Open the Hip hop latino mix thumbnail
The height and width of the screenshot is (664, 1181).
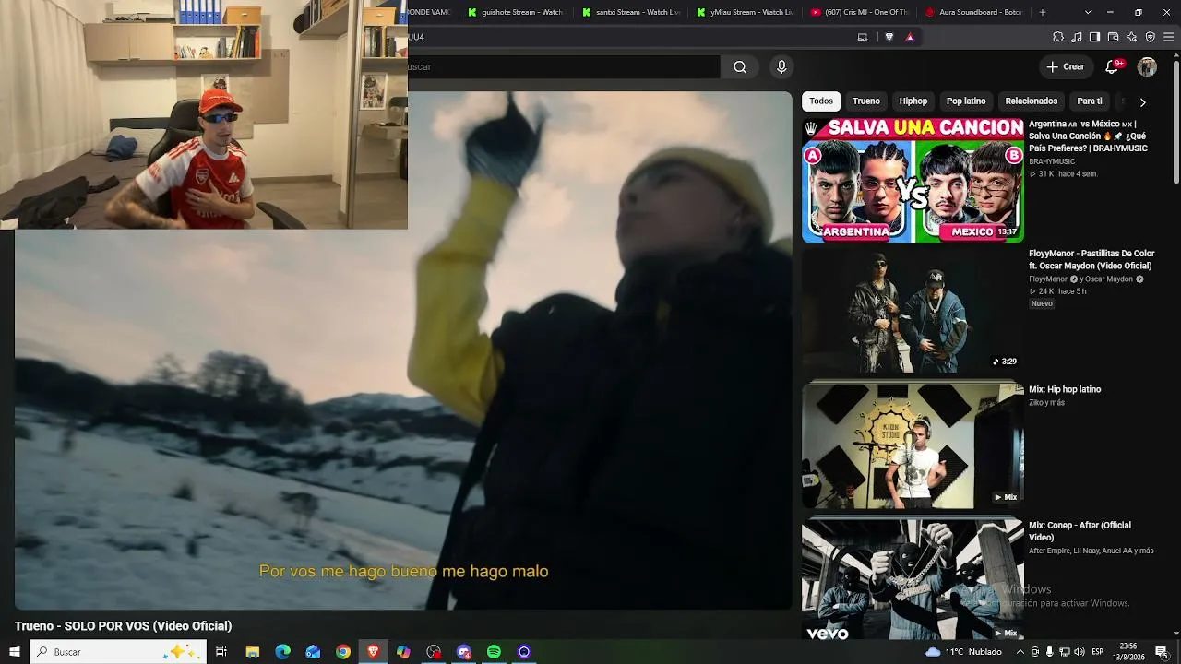pos(913,446)
